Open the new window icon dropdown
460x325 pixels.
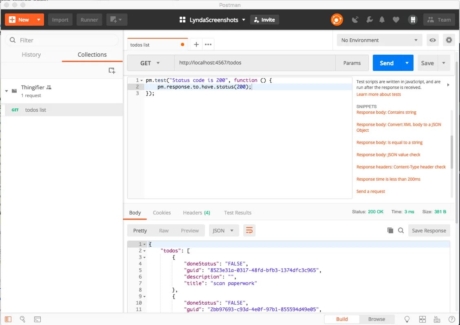click(x=117, y=20)
